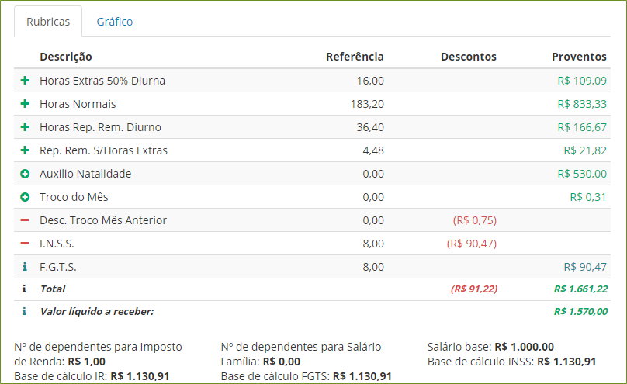Image resolution: width=627 pixels, height=384 pixels.
Task: Click the circled plus icon for Troco do Mês
Action: click(25, 197)
